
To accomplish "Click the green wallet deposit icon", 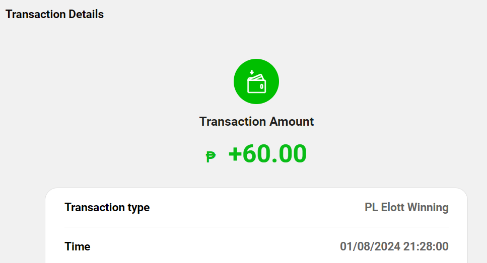I will [256, 81].
